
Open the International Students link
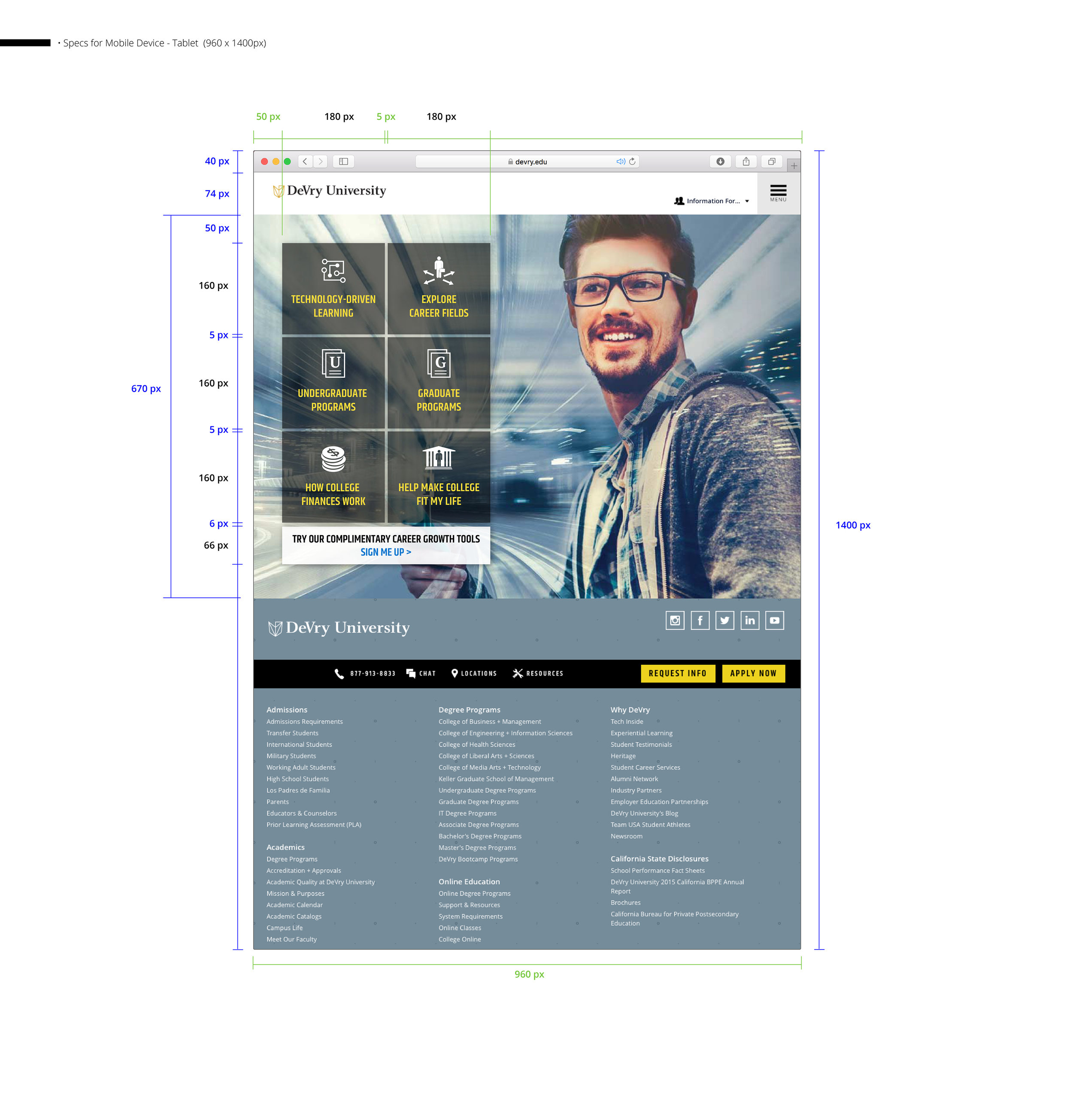[299, 745]
